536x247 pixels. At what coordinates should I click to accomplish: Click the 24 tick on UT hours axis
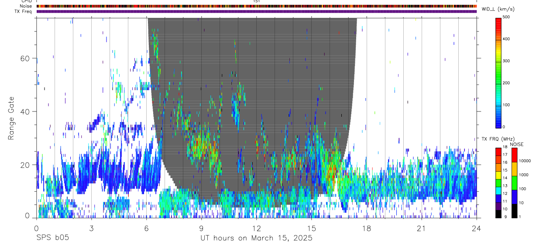(x=477, y=228)
